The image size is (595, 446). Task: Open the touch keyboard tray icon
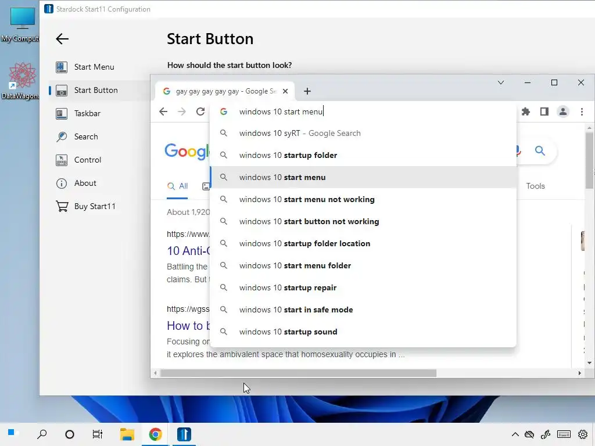[564, 434]
